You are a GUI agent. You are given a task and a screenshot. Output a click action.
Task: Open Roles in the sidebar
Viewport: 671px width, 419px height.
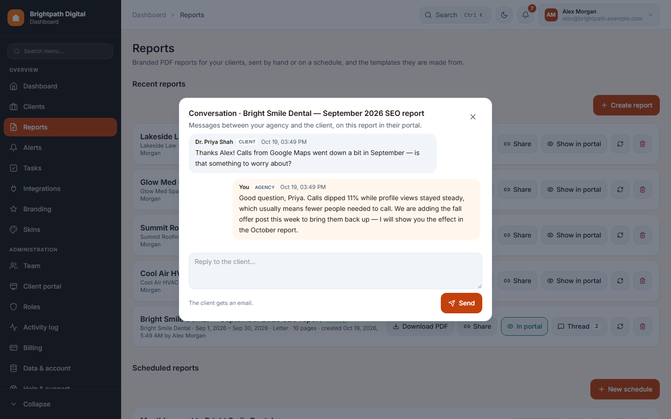(x=61, y=307)
